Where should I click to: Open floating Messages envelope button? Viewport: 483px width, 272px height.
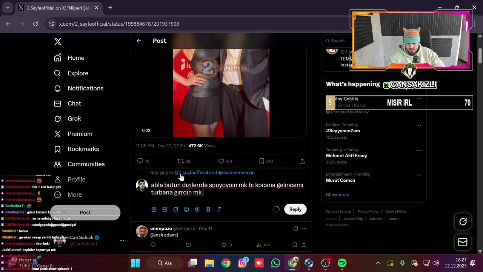(463, 242)
